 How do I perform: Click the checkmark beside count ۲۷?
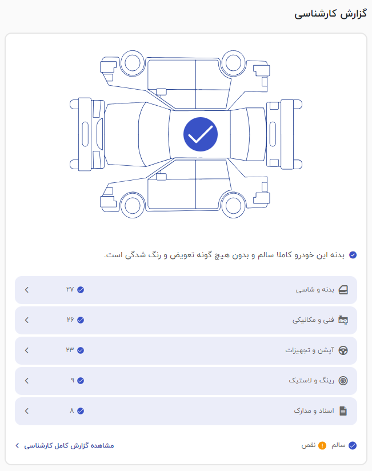coord(81,290)
